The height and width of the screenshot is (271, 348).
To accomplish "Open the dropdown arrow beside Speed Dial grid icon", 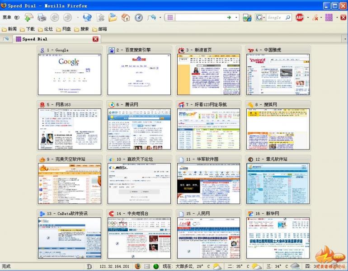I will point(337,17).
